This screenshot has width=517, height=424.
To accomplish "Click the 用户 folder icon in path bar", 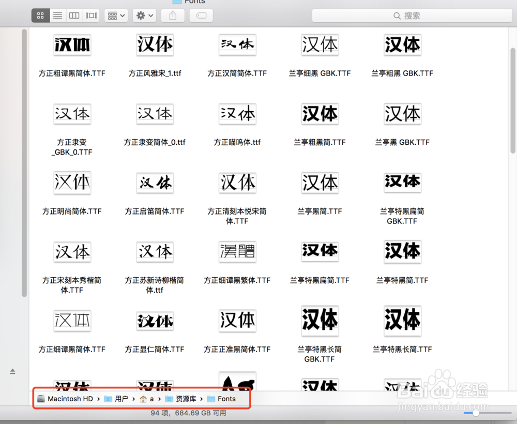I will pos(108,399).
